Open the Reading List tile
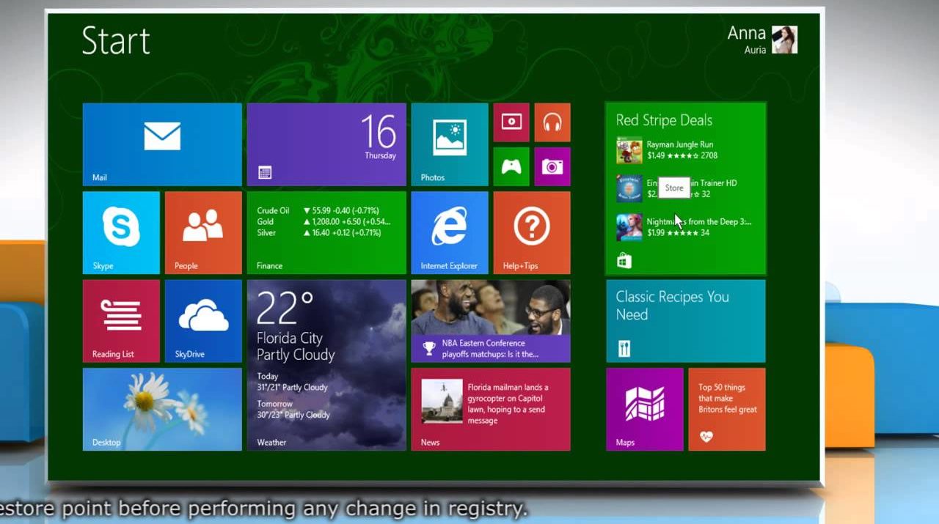939x524 pixels. (x=121, y=321)
